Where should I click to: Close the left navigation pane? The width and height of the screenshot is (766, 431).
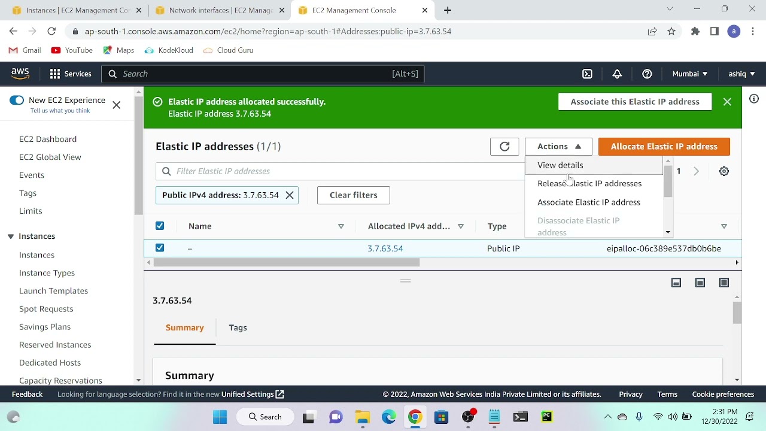pyautogui.click(x=117, y=105)
